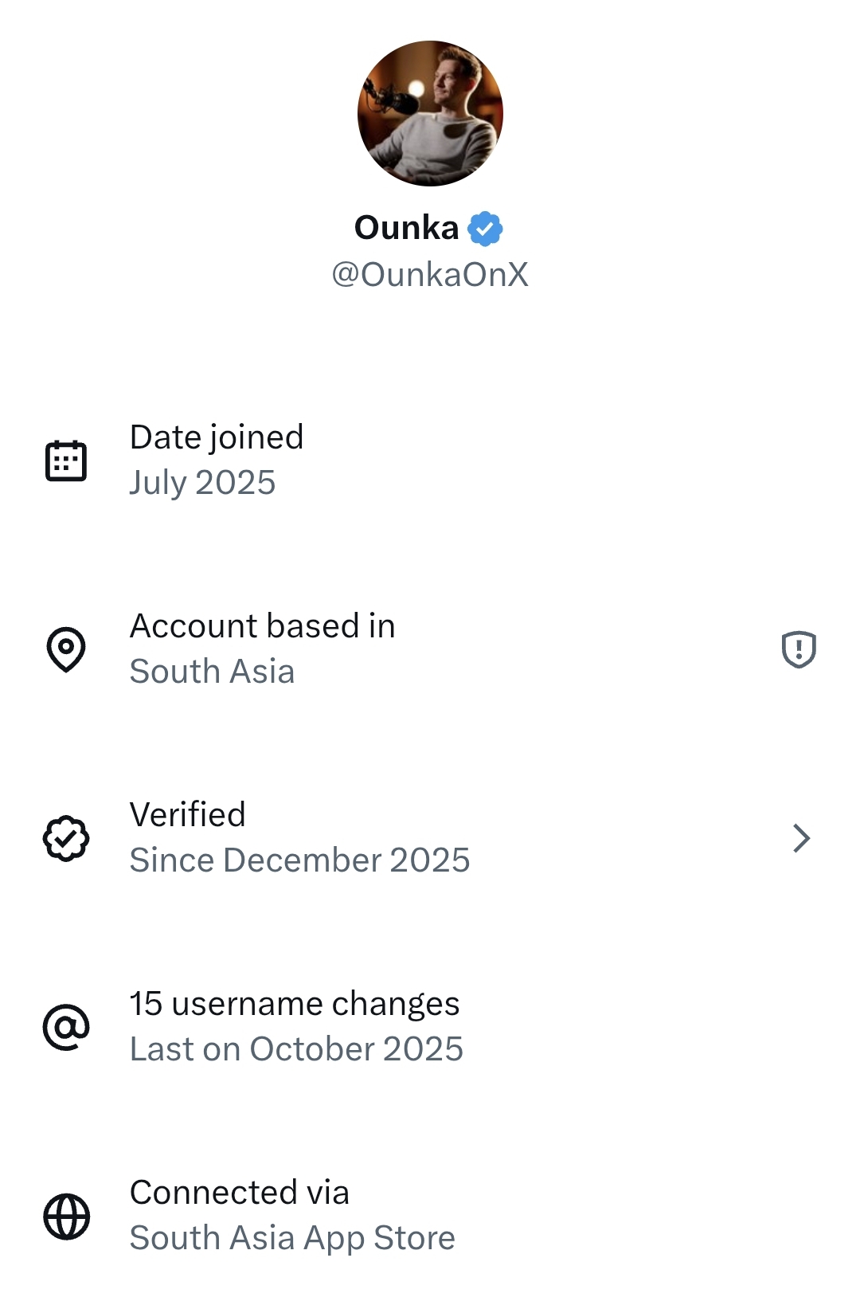Tap the verified checkmark badge outline icon
This screenshot has width=860, height=1305.
66,838
